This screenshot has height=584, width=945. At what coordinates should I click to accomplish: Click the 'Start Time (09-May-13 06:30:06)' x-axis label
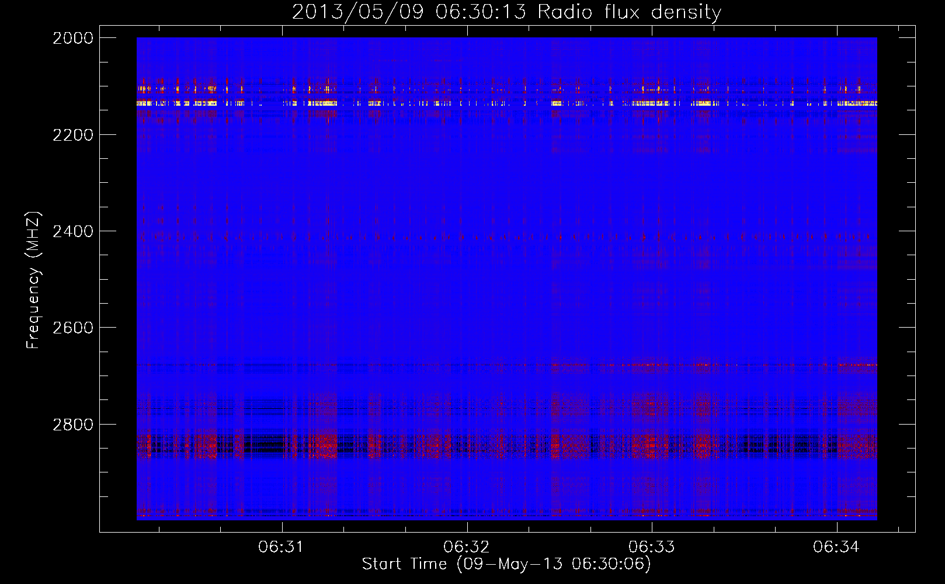pyautogui.click(x=506, y=564)
